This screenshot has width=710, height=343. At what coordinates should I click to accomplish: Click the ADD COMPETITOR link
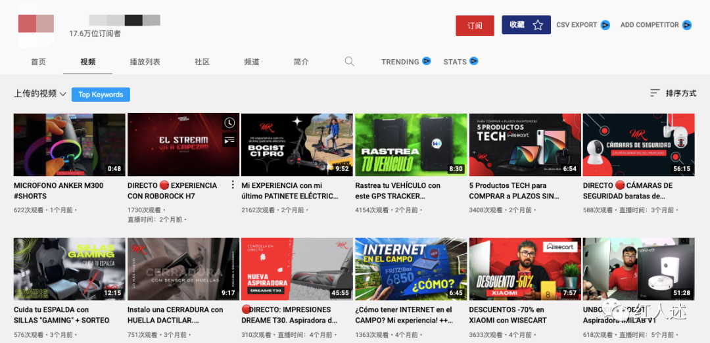pyautogui.click(x=650, y=25)
